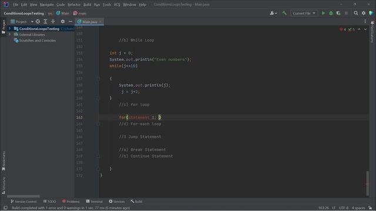Click Select Opened File target icon
The image size is (376, 211).
click(x=38, y=22)
